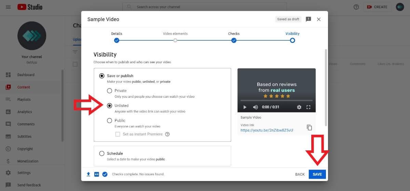Click the send feedback icon in dialog header
410x191 pixels.
click(308, 19)
